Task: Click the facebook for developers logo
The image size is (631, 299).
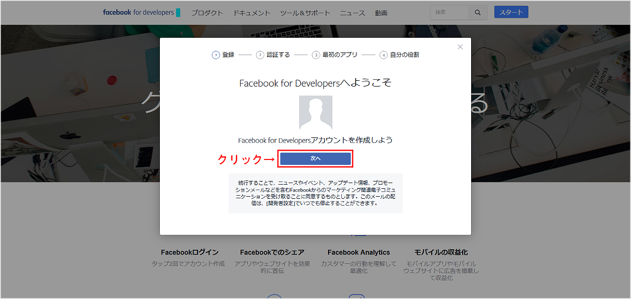Action: (141, 13)
